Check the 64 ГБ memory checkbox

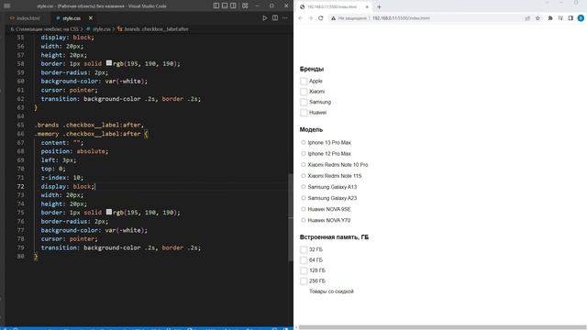pos(304,260)
